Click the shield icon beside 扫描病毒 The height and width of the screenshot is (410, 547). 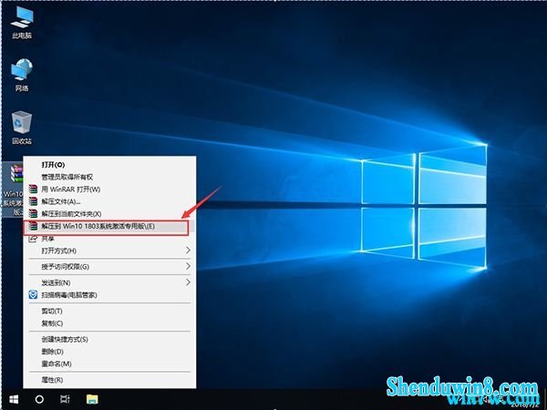33,295
